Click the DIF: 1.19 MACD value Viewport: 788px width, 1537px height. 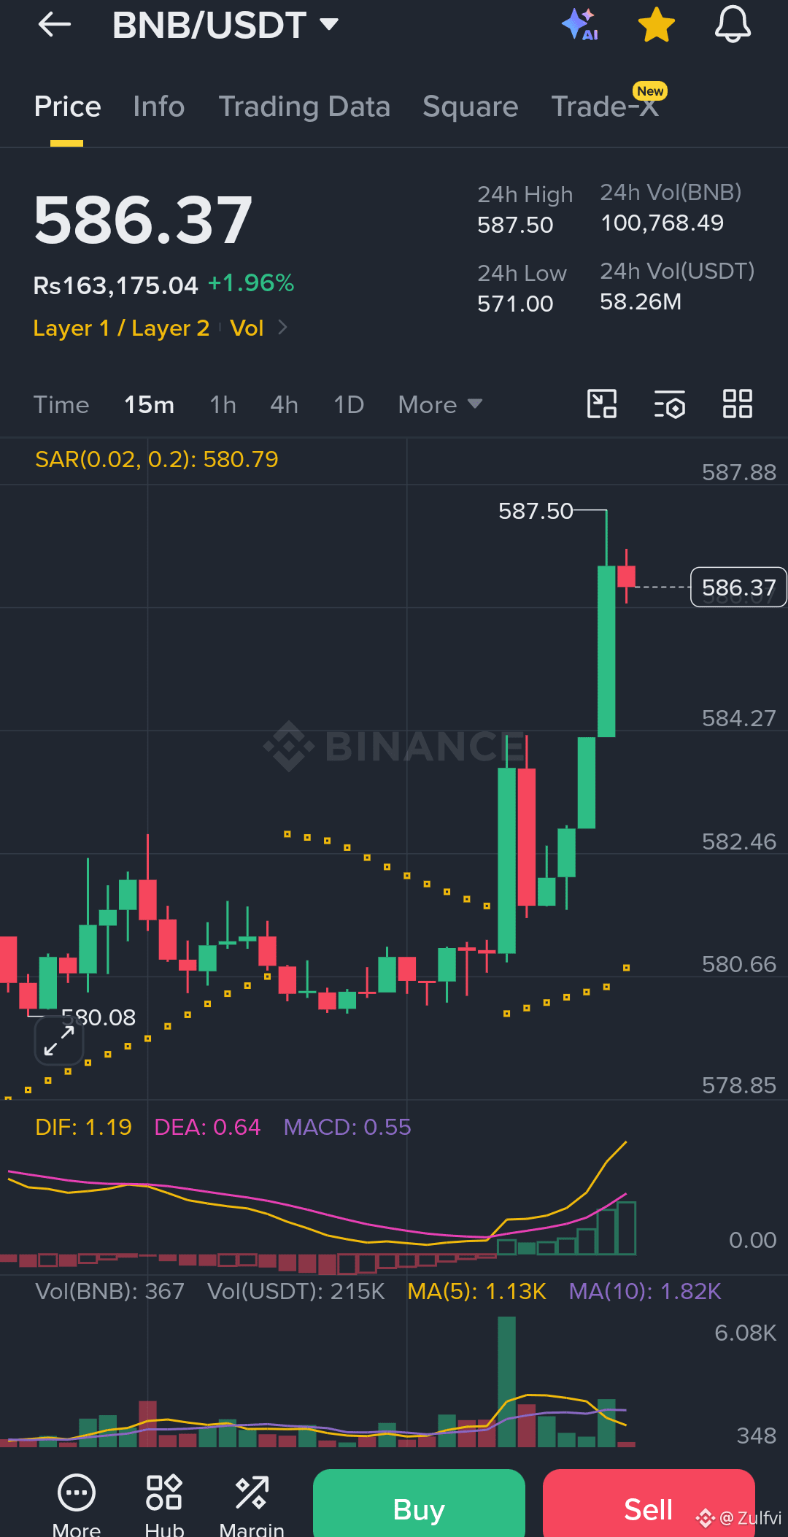(x=83, y=1127)
